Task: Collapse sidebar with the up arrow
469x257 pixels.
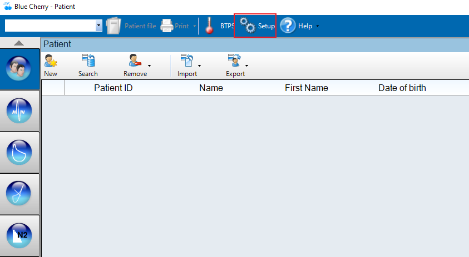Action: pyautogui.click(x=19, y=43)
